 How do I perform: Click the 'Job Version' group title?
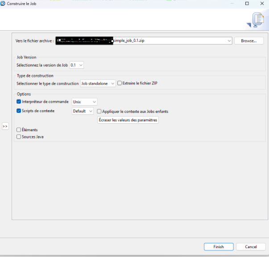coord(26,57)
